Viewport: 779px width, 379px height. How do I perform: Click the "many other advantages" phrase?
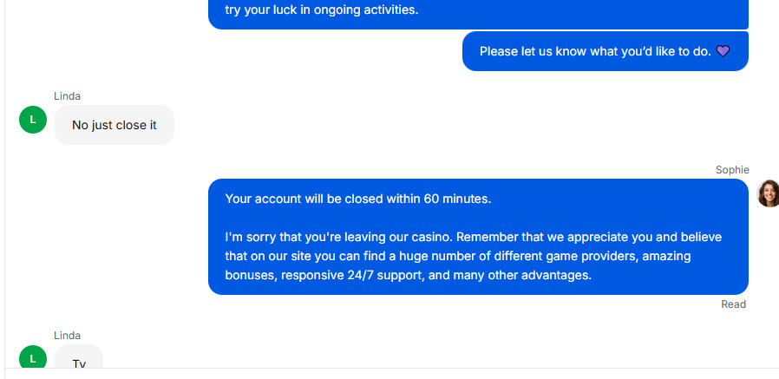click(523, 275)
